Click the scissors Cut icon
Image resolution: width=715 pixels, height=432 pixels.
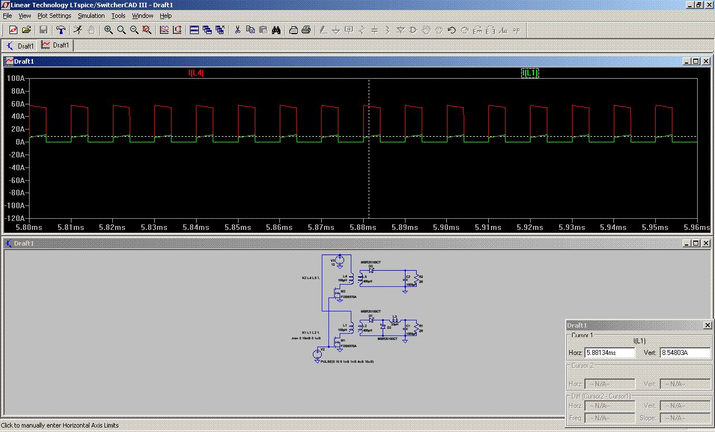click(x=237, y=30)
